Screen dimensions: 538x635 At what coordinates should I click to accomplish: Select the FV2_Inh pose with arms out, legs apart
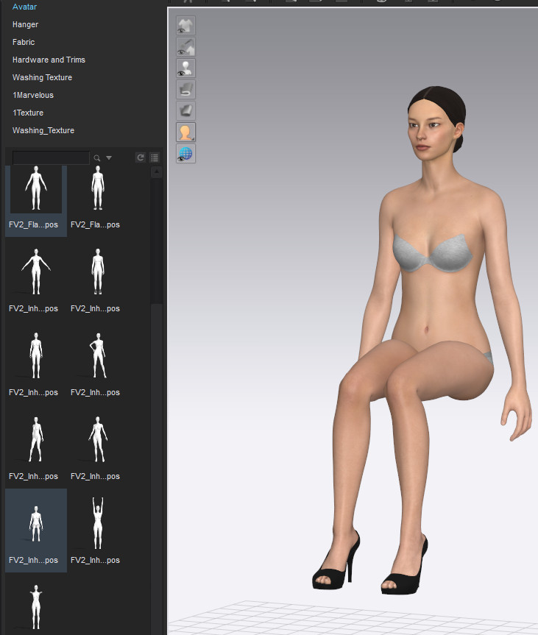point(98,447)
